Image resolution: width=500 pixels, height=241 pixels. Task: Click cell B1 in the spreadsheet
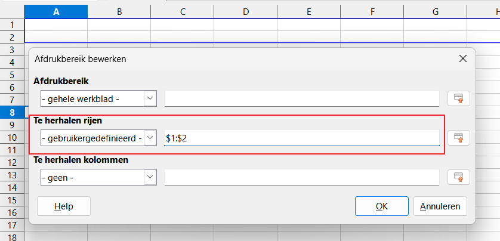119,24
